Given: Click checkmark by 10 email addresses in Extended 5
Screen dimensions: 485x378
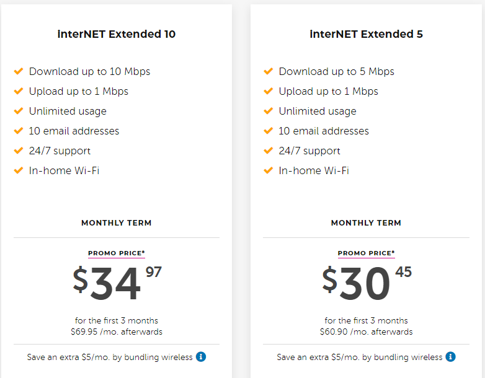Looking at the screenshot, I should pos(268,131).
